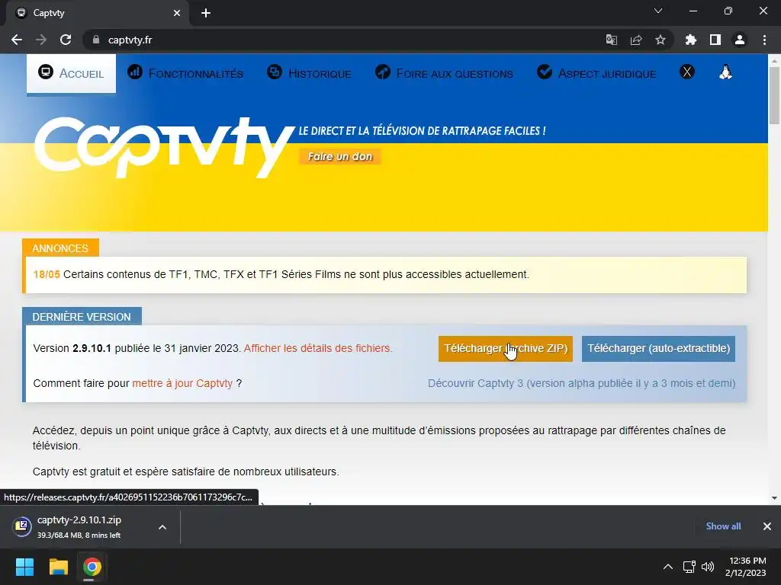Open a new browser tab
Viewport: 781px width, 585px height.
click(x=206, y=13)
